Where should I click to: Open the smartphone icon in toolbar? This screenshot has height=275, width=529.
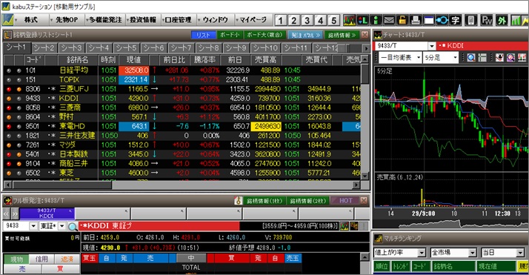470,20
